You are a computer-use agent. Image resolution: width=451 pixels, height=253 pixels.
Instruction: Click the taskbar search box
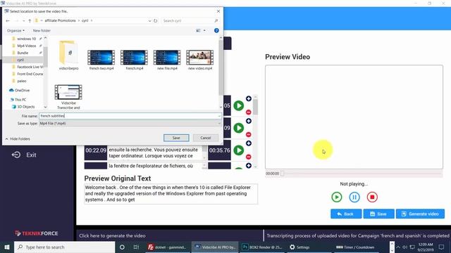pos(64,247)
